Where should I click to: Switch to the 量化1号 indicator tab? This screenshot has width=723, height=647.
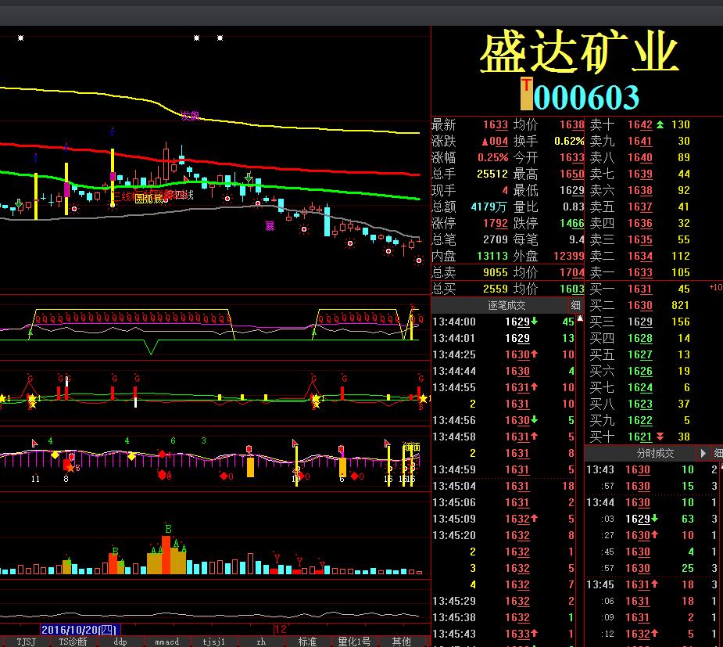354,642
